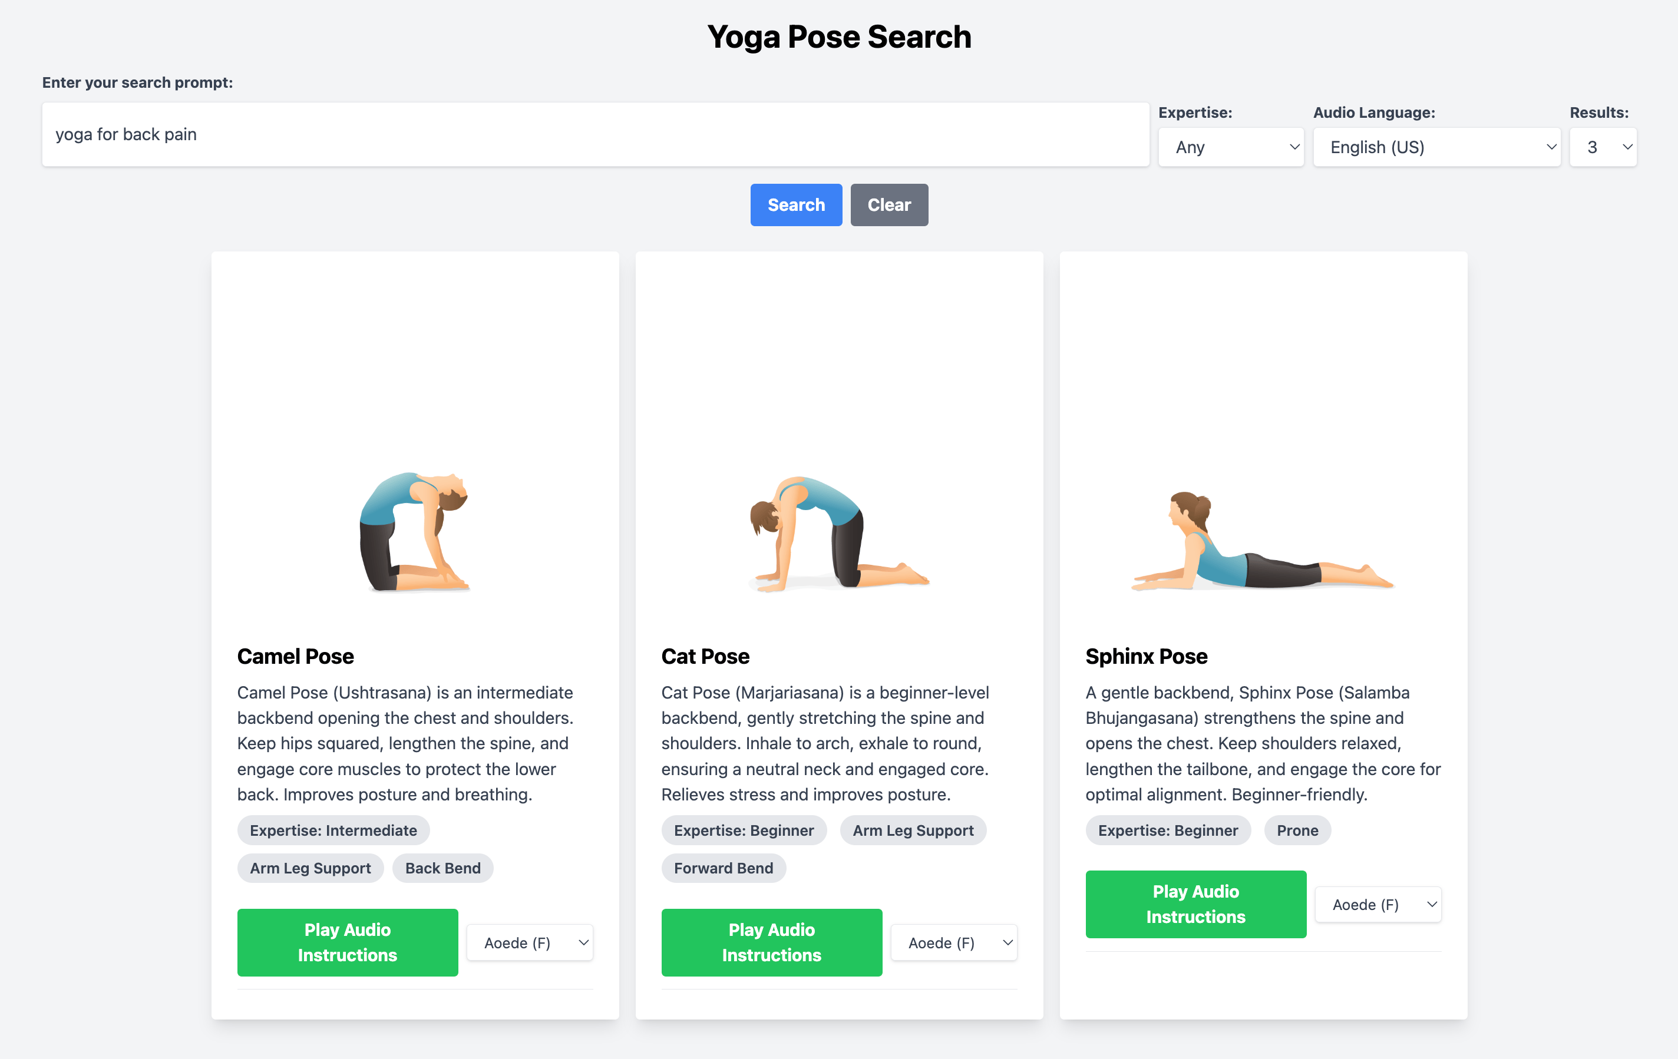Expand Cat Pose voice selector Aoede (F)

click(x=954, y=942)
